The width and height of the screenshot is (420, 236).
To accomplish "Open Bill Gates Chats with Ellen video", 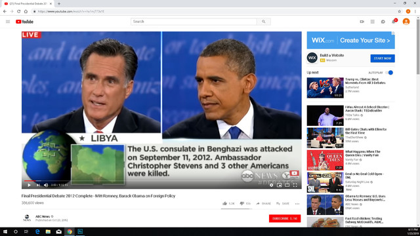I will [x=325, y=138].
